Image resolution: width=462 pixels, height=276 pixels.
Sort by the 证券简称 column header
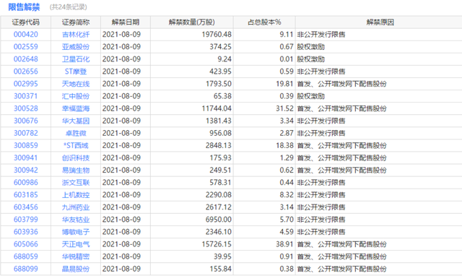point(76,22)
